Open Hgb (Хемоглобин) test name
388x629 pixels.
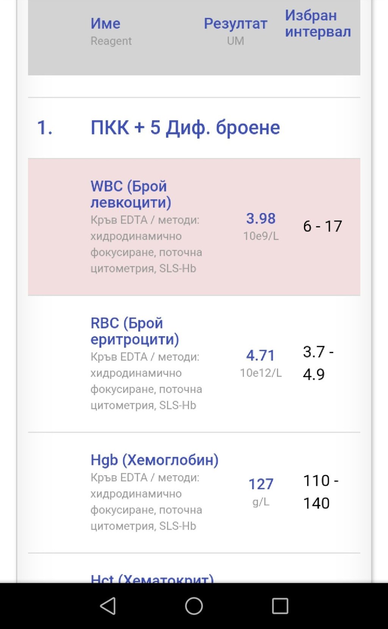pyautogui.click(x=154, y=460)
